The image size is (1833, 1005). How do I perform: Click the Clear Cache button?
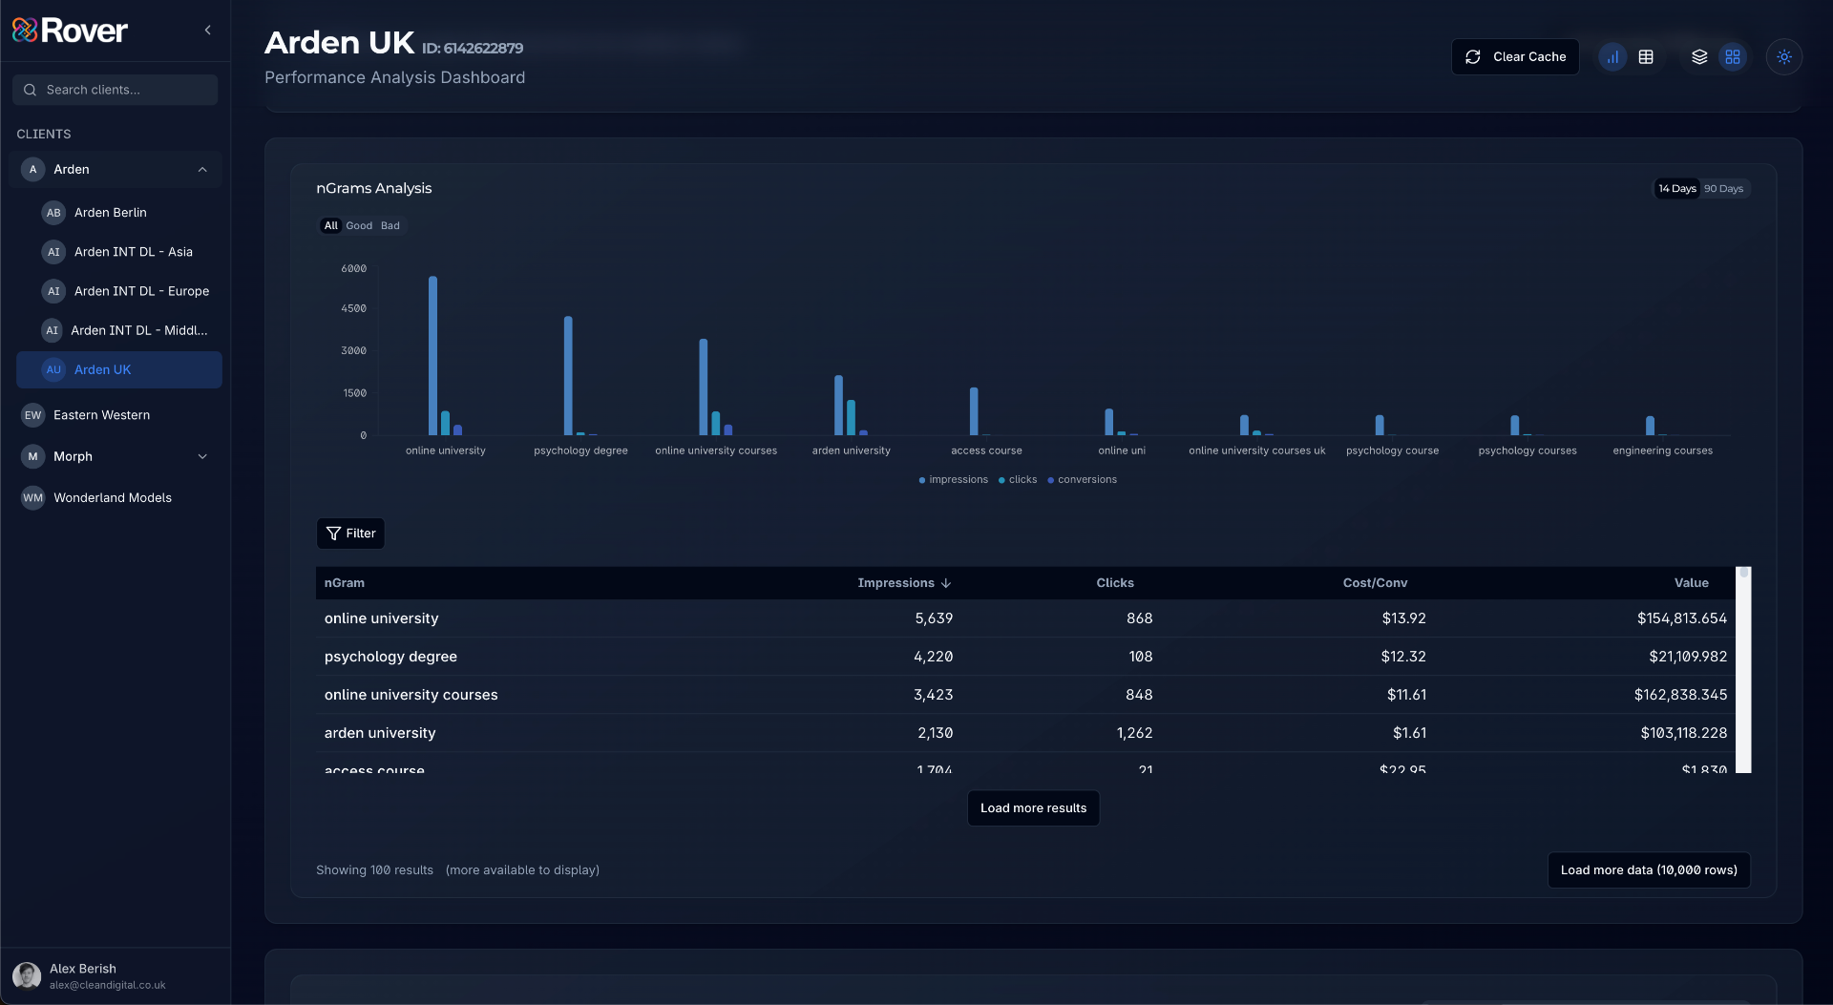(1515, 57)
